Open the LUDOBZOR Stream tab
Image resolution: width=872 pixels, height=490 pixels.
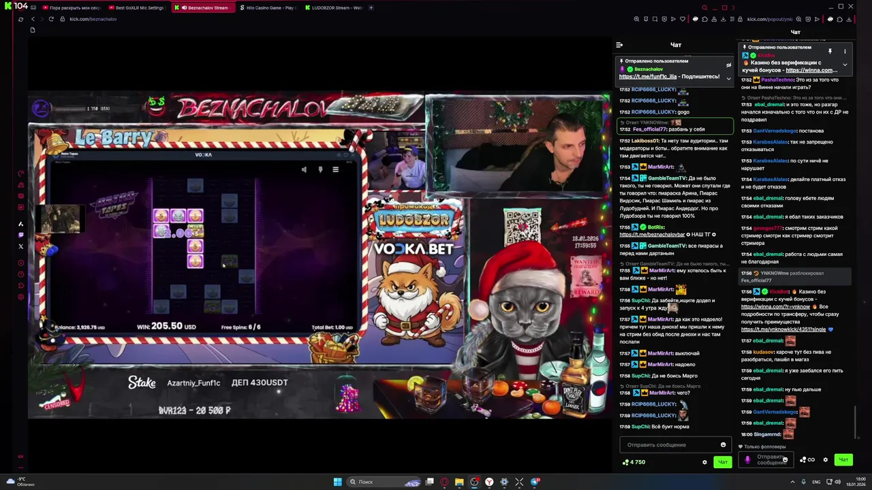pyautogui.click(x=333, y=7)
